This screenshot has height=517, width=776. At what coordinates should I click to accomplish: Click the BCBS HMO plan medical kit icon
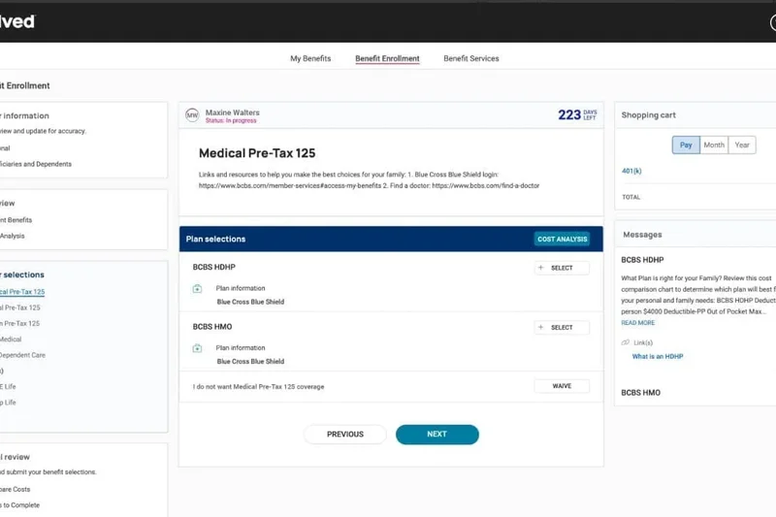(x=197, y=348)
